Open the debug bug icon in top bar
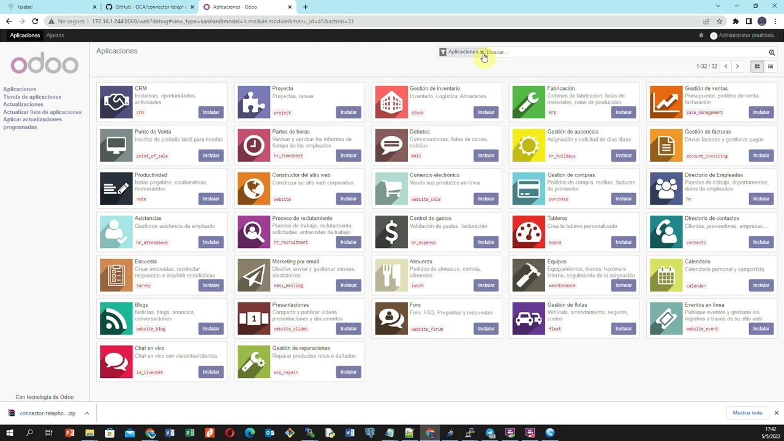 coord(701,36)
